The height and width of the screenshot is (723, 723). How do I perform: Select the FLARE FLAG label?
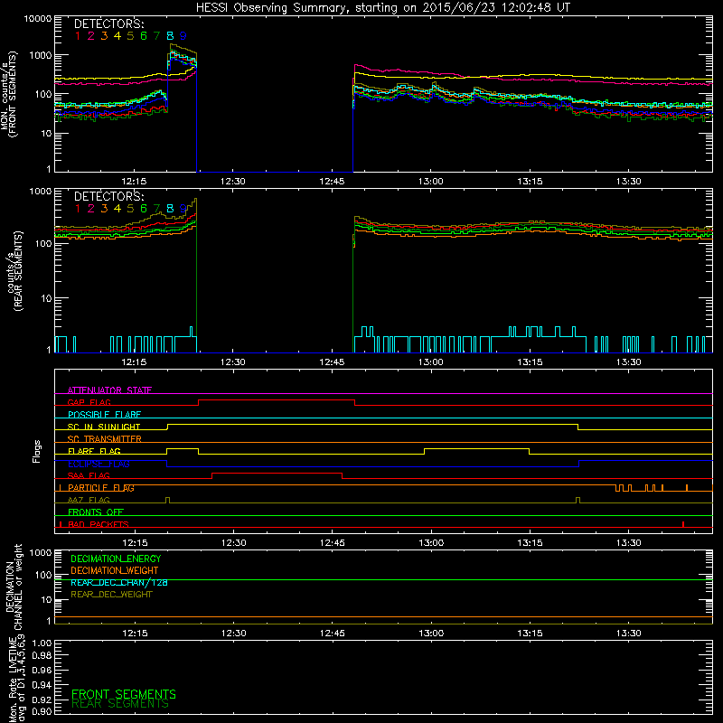coord(94,451)
